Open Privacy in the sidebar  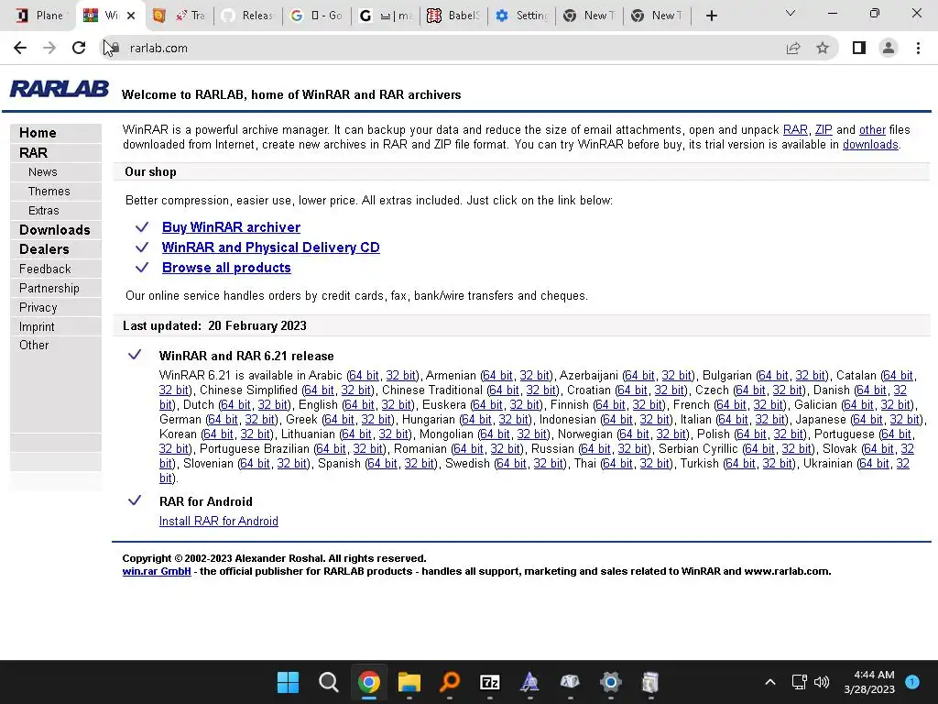[x=38, y=307]
